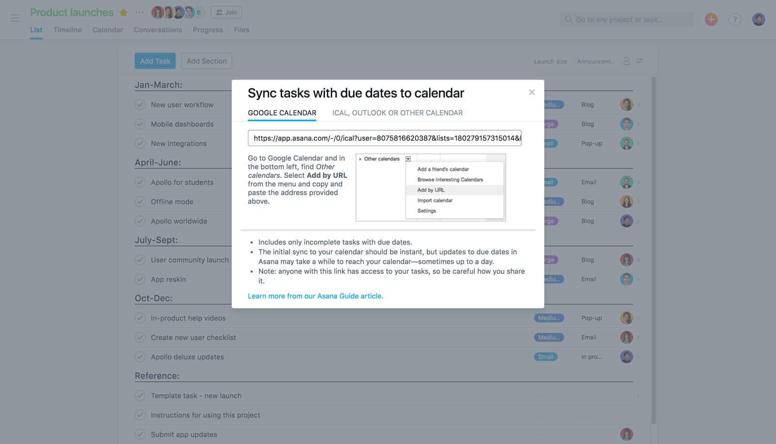
Task: Mark New integrations task complete
Action: click(x=140, y=143)
